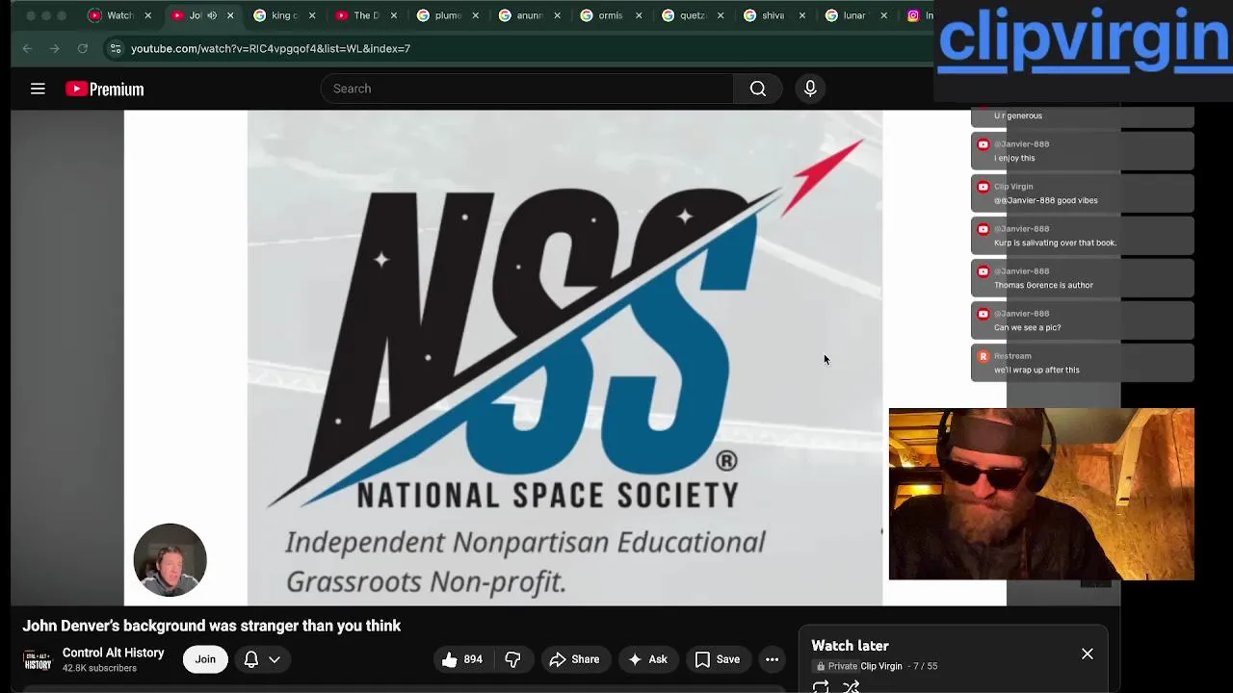
Task: Click the NSS logo video frame
Action: 564,358
